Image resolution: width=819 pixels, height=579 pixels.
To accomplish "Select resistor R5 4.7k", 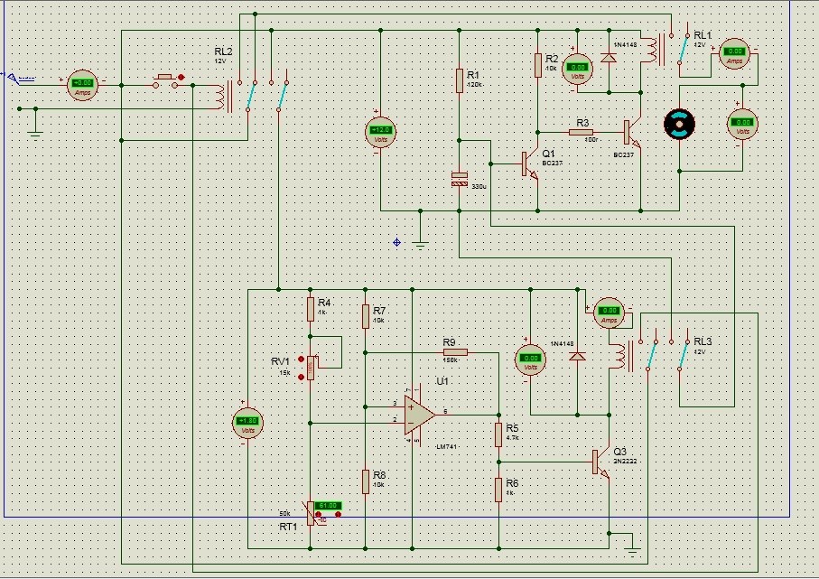I will tap(498, 434).
